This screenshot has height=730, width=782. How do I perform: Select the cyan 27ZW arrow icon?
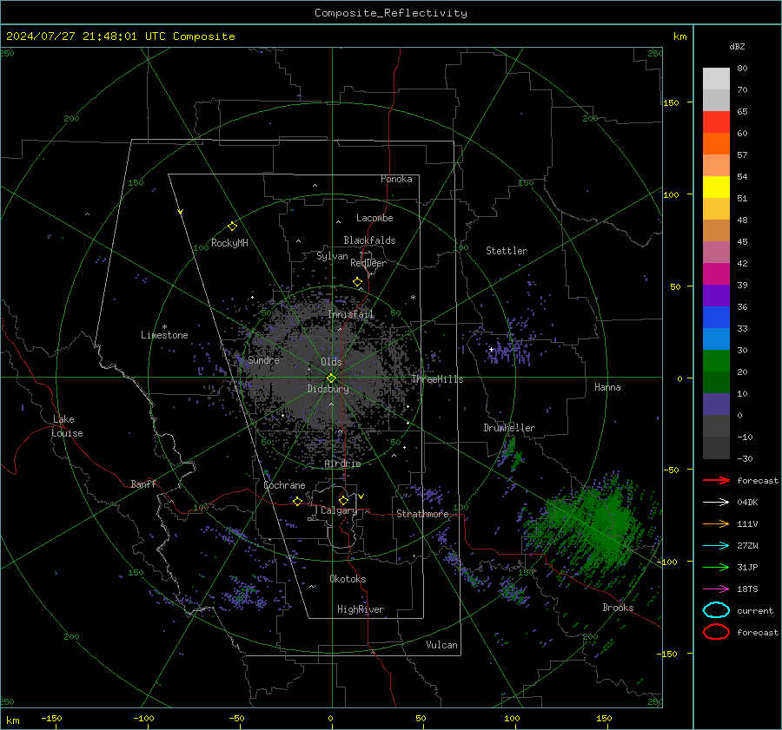pyautogui.click(x=716, y=546)
